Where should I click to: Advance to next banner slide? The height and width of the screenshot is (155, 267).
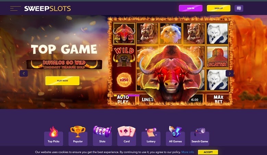(230, 73)
